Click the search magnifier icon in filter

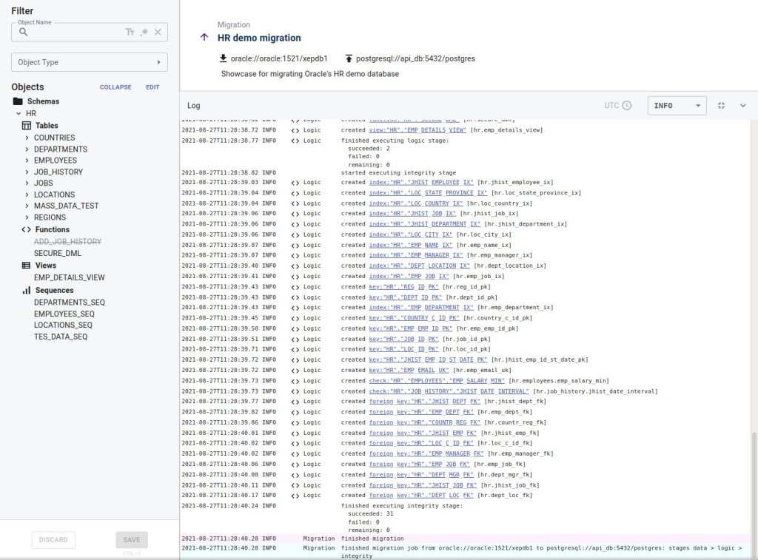click(x=23, y=32)
